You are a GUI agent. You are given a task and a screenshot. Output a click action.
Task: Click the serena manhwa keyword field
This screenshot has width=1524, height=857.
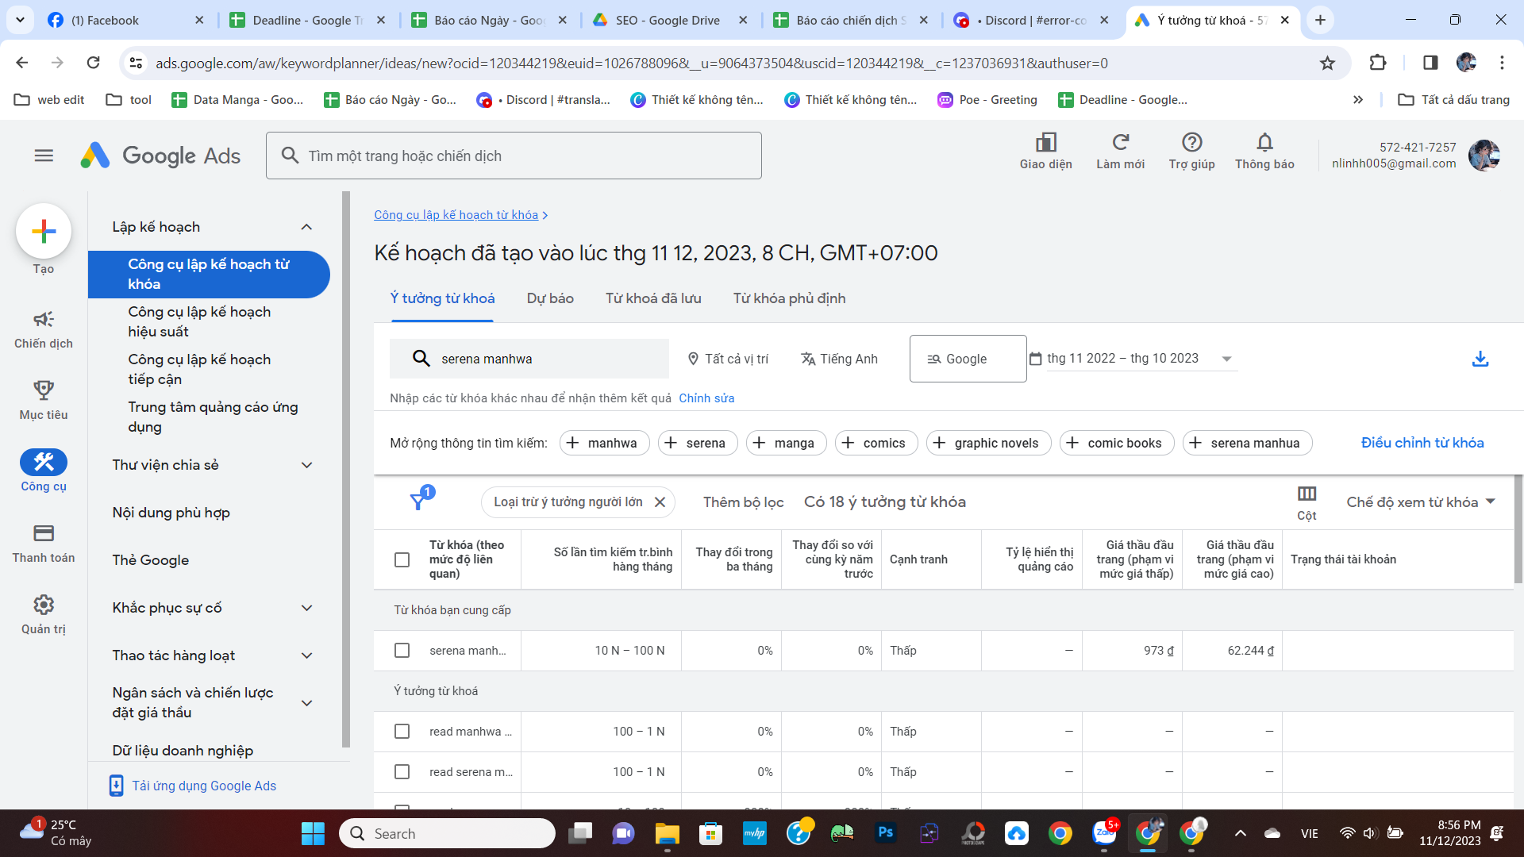(529, 359)
